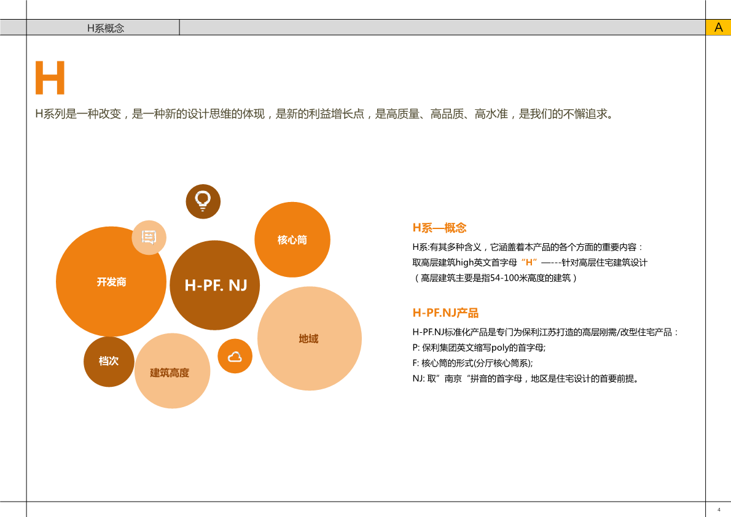Click the H-PF.NJ产品 heading
This screenshot has width=731, height=517.
coord(445,313)
